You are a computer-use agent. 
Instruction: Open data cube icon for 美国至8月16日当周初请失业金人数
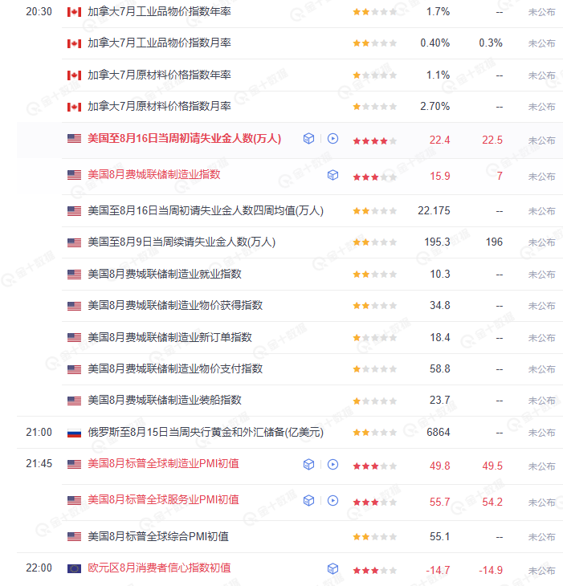pos(308,139)
